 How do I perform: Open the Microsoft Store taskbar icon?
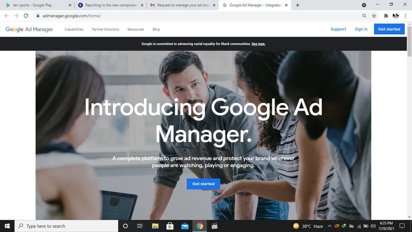(x=170, y=226)
